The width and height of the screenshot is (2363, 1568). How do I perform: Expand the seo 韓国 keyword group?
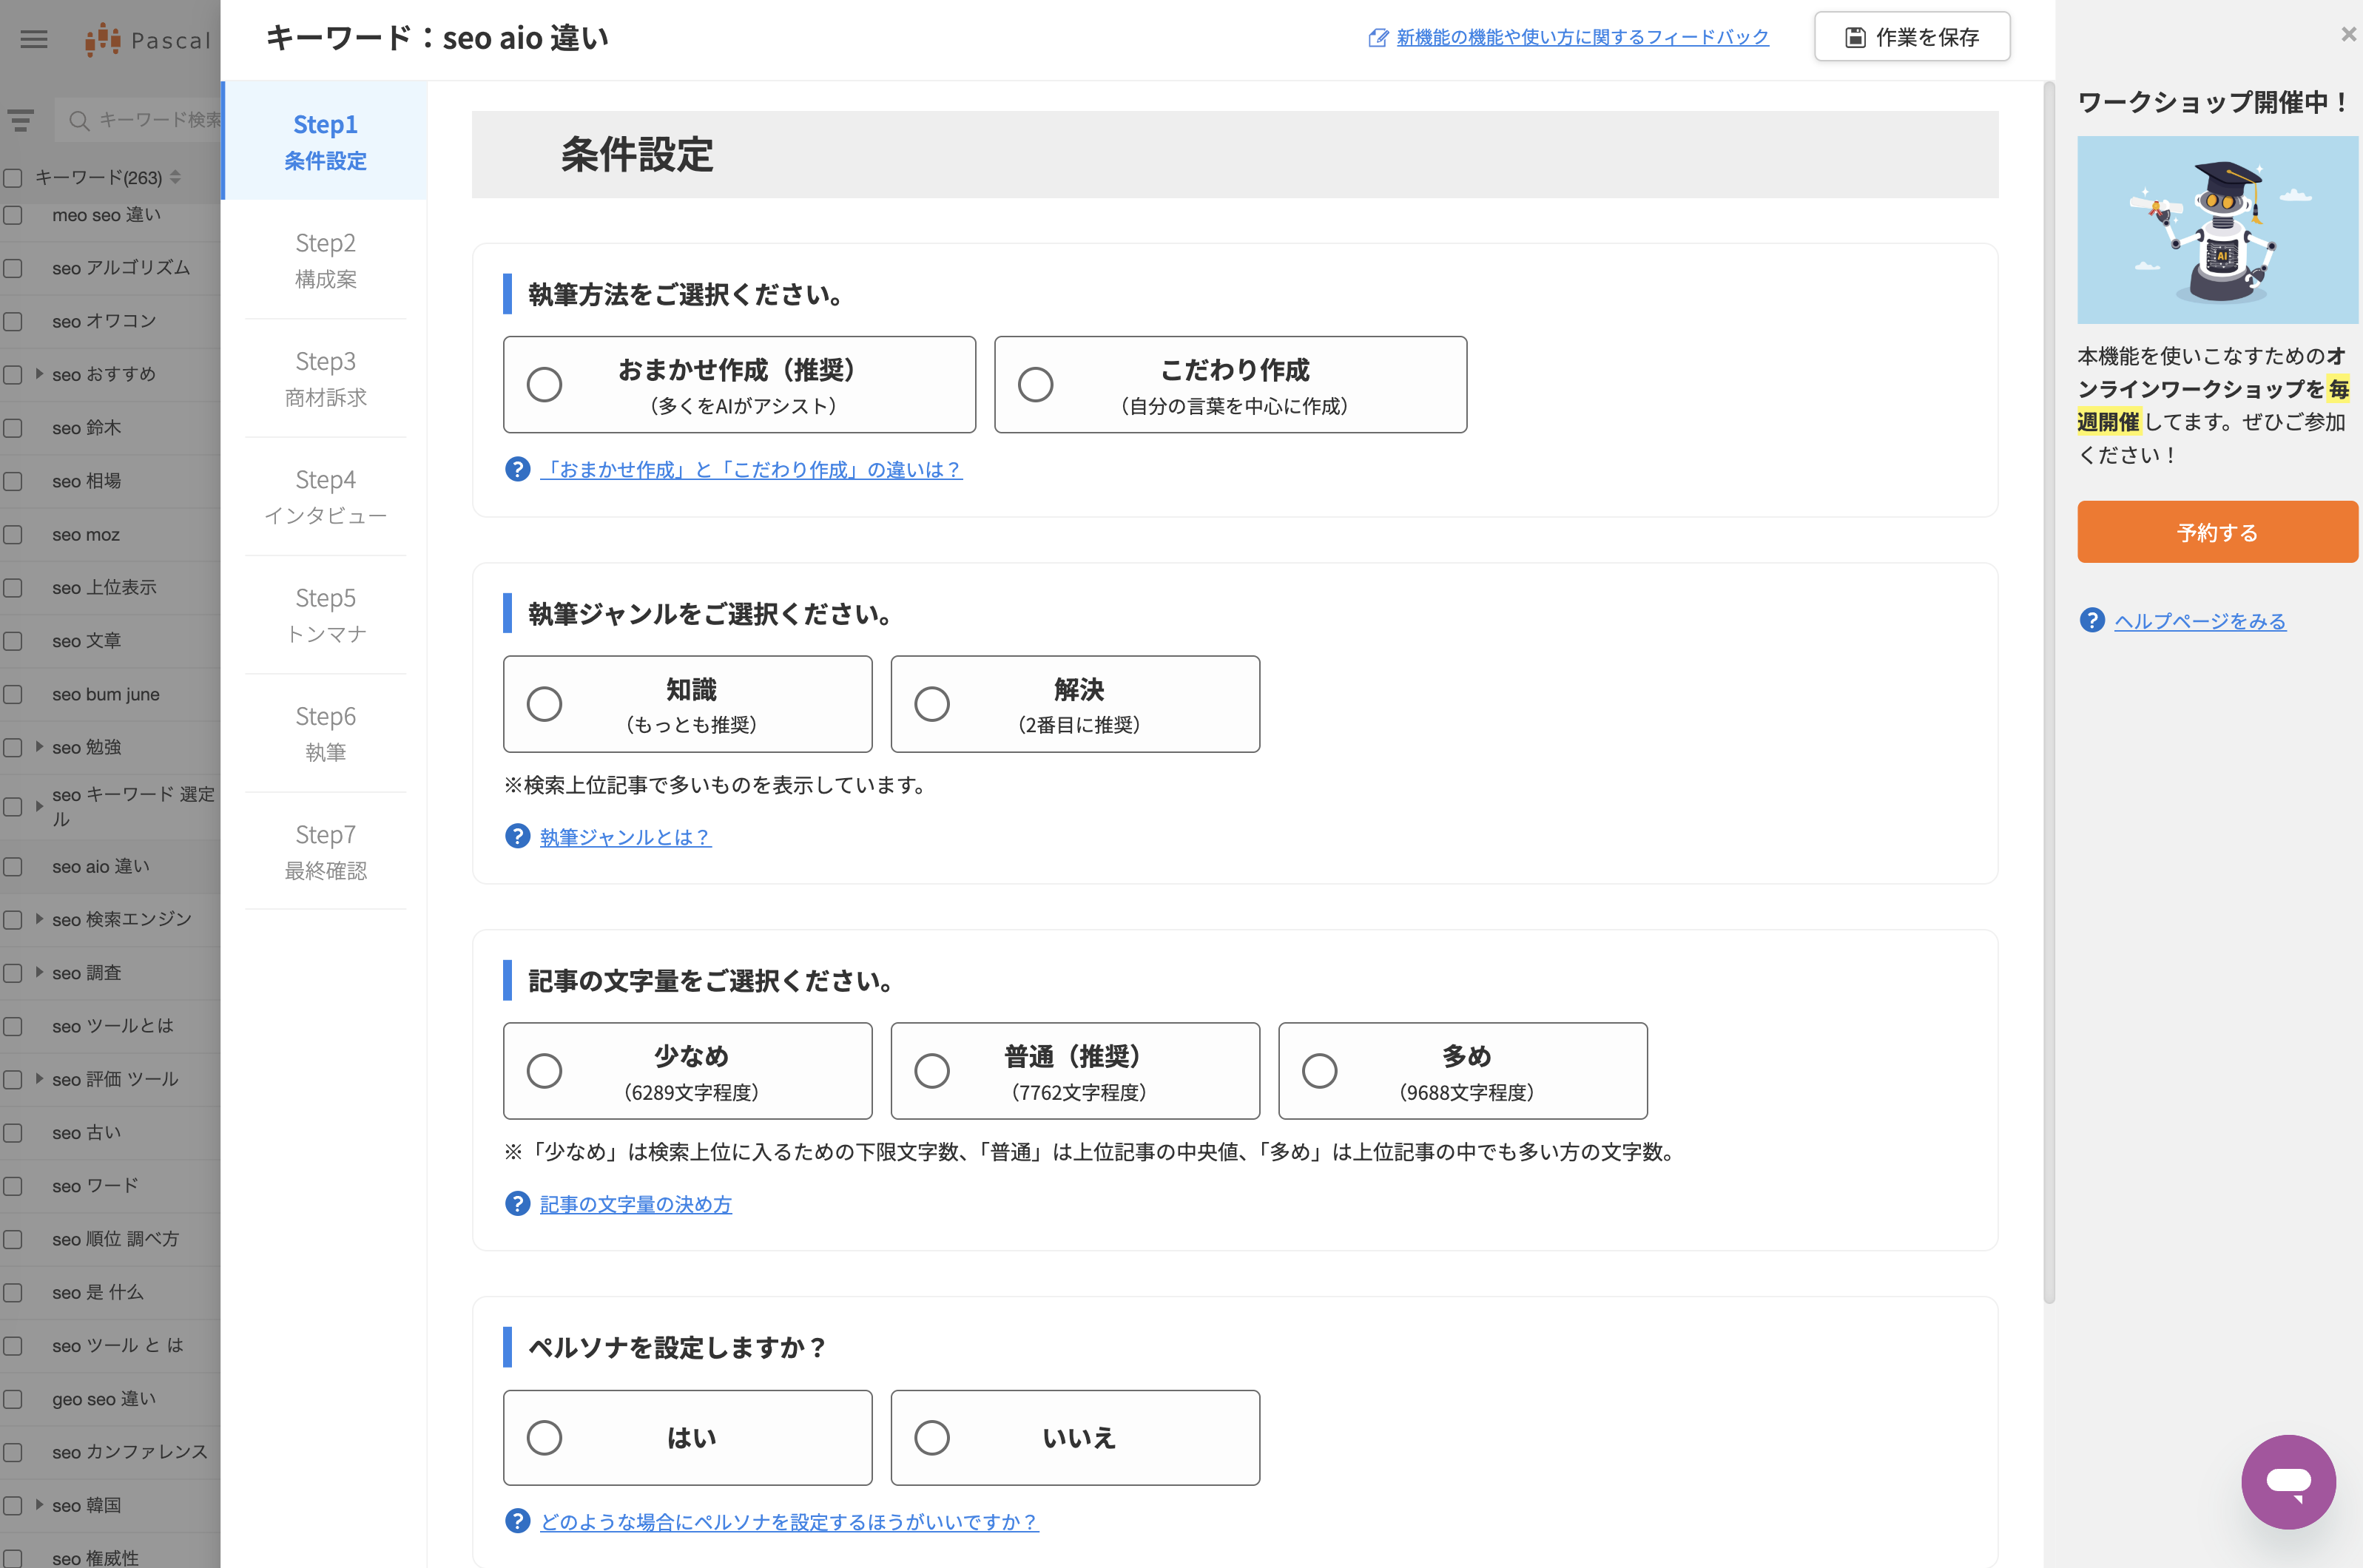(39, 1505)
